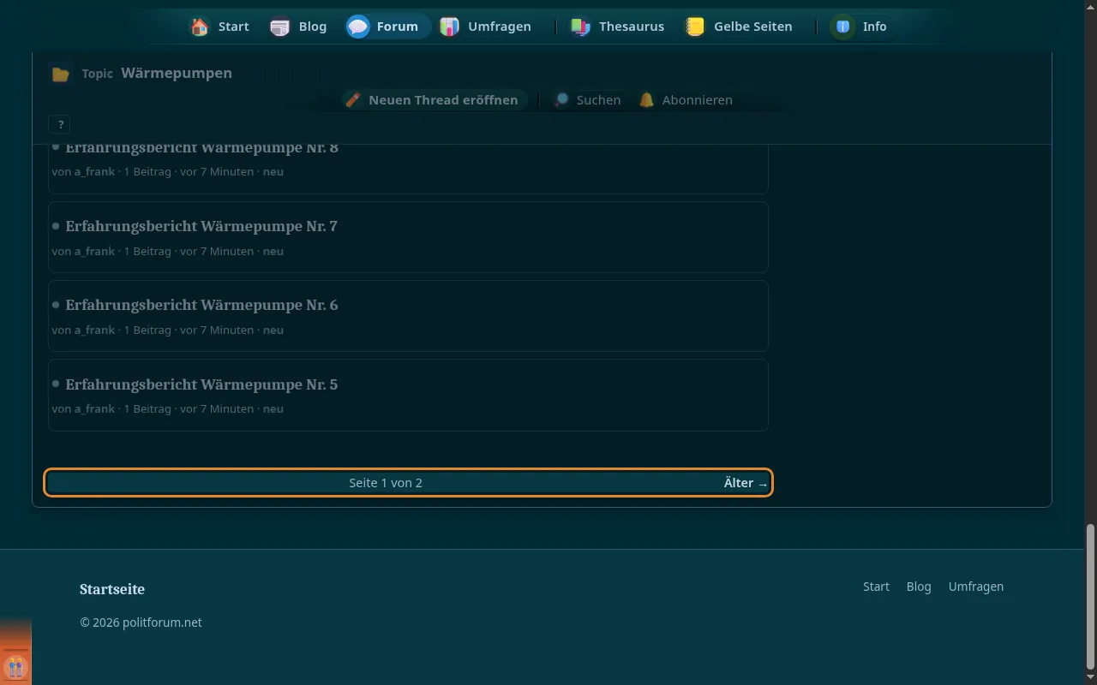Click the pencil icon to start a new thread
Image resolution: width=1097 pixels, height=685 pixels.
coord(353,100)
